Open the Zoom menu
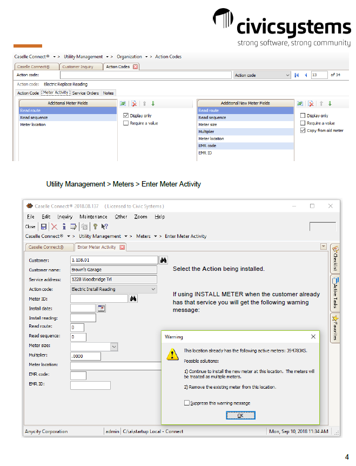The width and height of the screenshot is (356, 466). [x=141, y=217]
